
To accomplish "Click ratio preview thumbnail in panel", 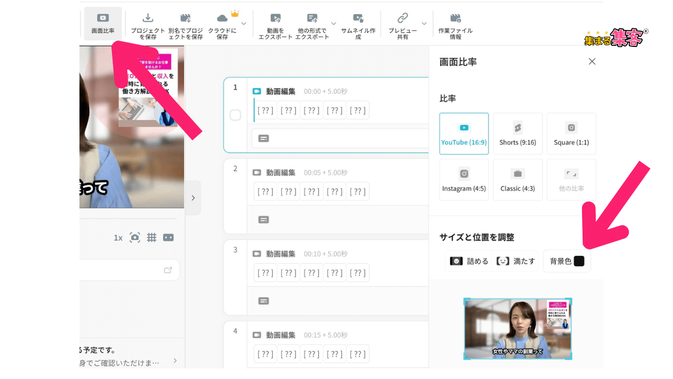I will point(517,329).
